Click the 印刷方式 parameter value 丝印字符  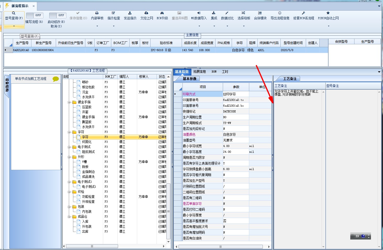pos(236,94)
